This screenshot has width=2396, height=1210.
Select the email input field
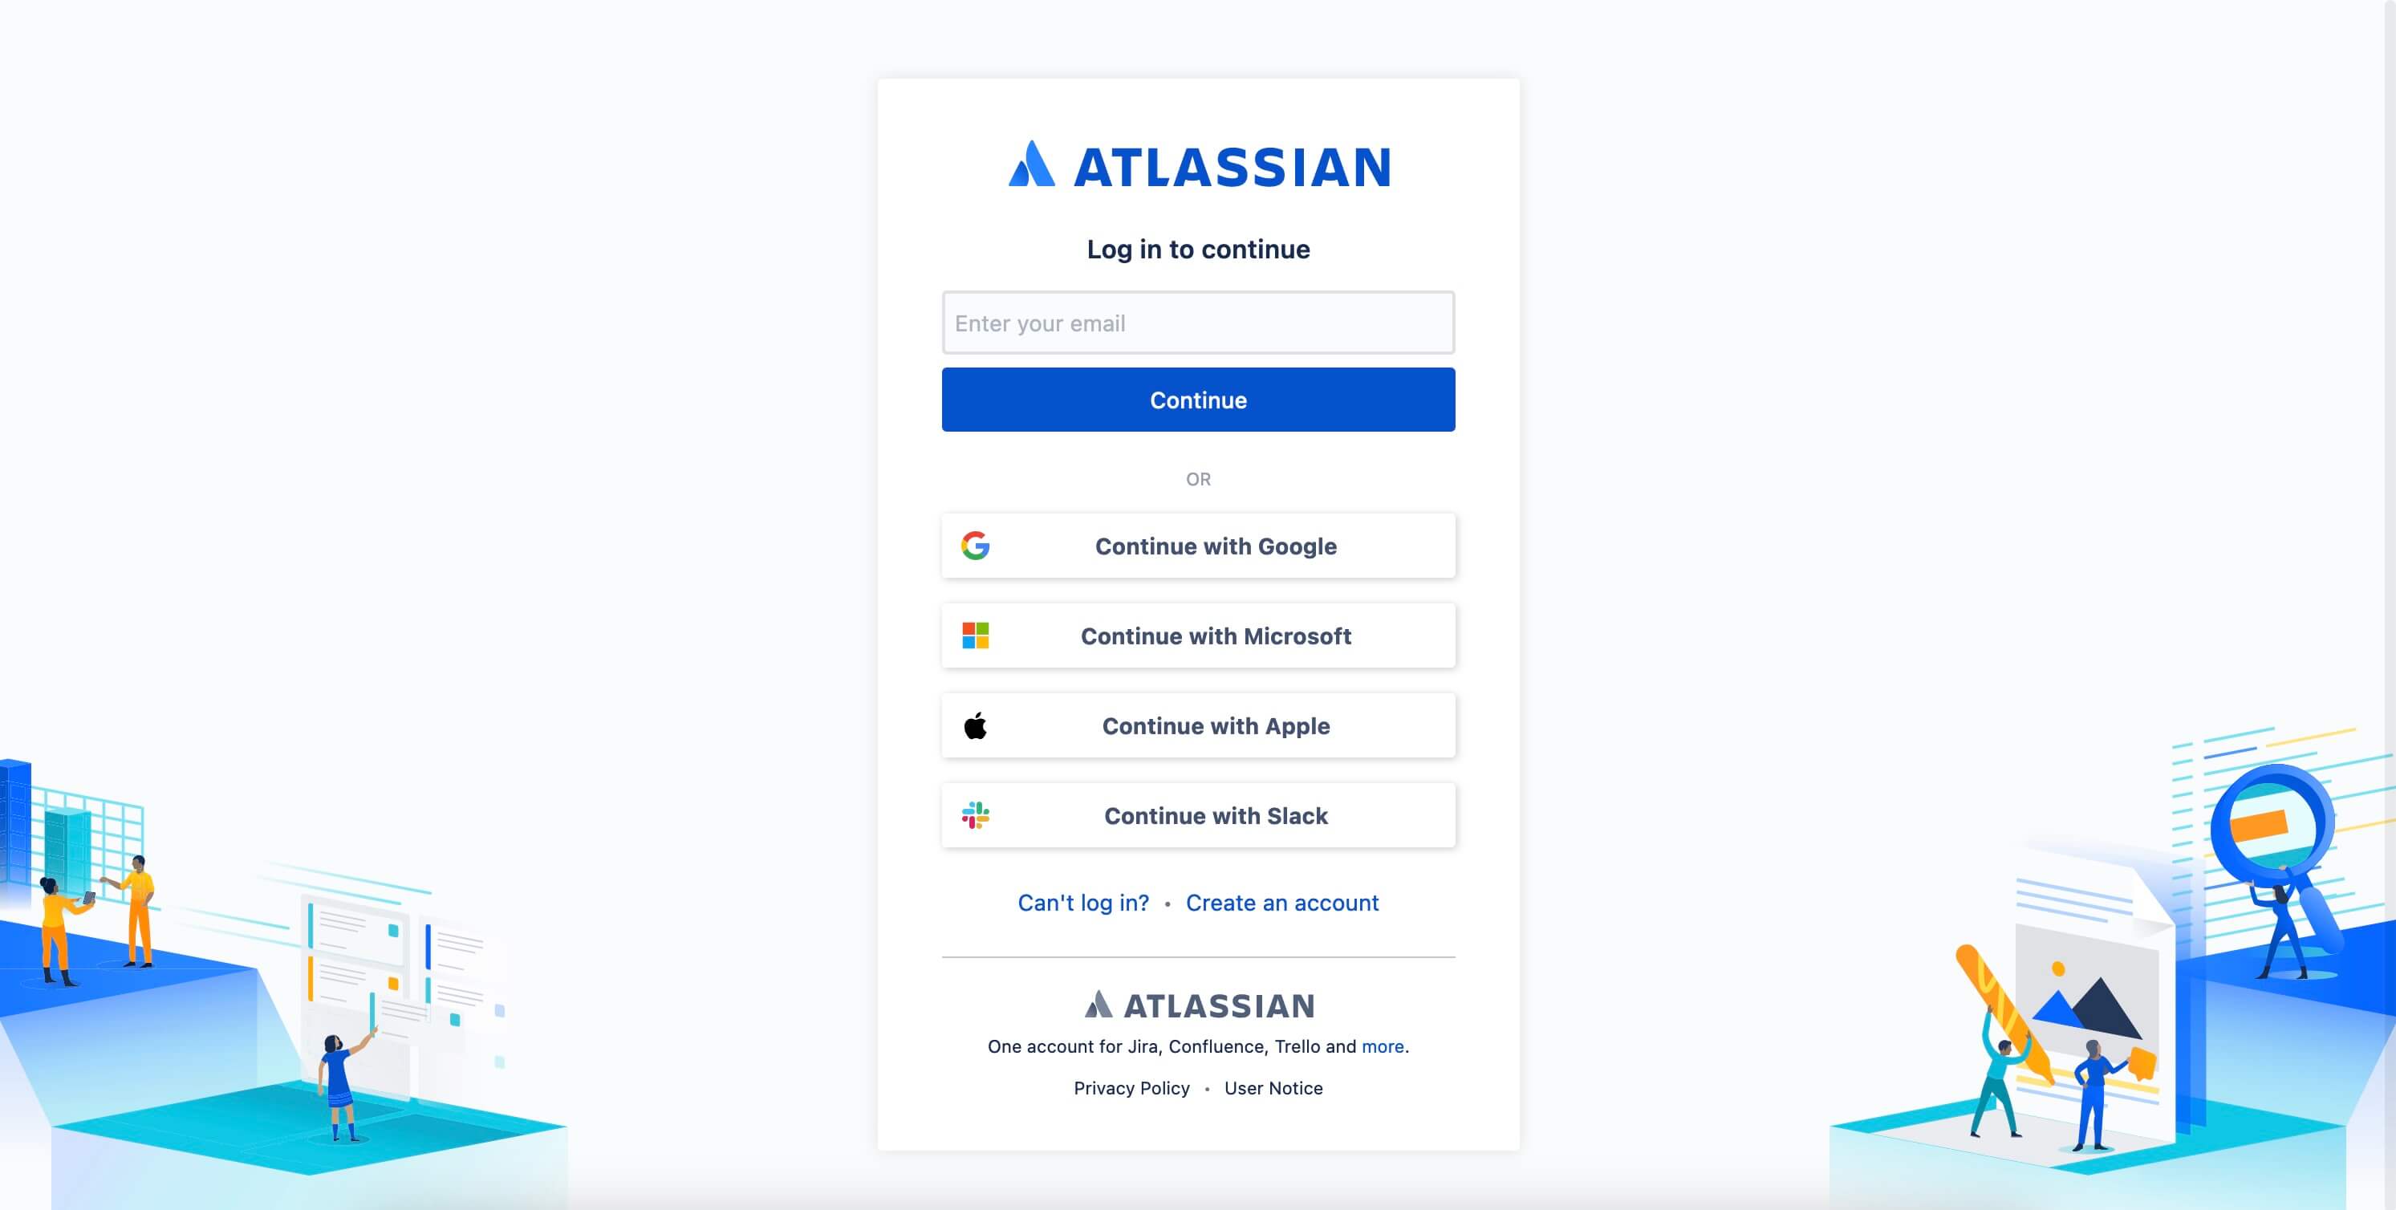coord(1199,323)
